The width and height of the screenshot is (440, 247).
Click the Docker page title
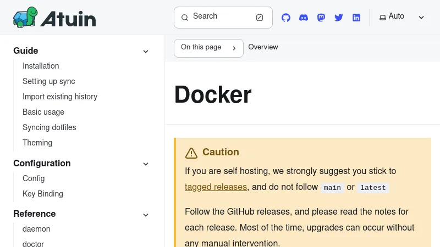213,94
